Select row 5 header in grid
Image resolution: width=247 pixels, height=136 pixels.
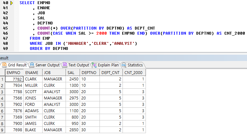point(2,105)
